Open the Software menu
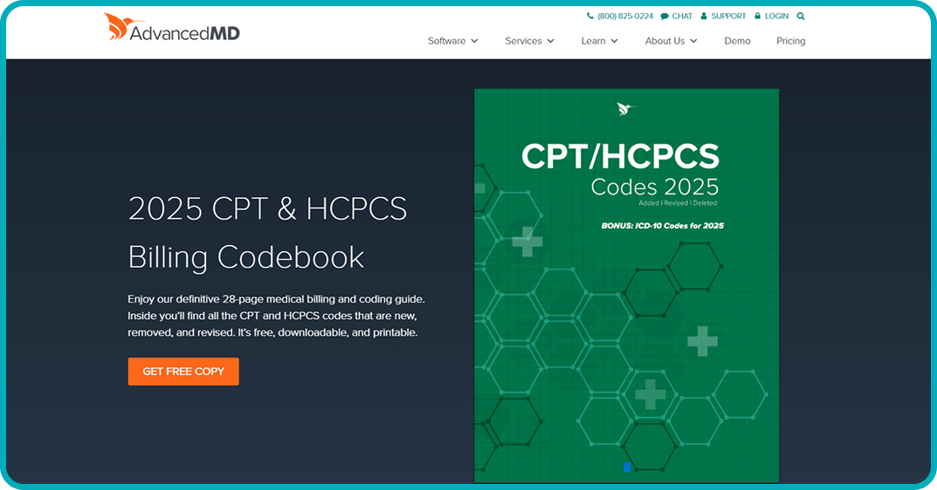 [x=446, y=41]
